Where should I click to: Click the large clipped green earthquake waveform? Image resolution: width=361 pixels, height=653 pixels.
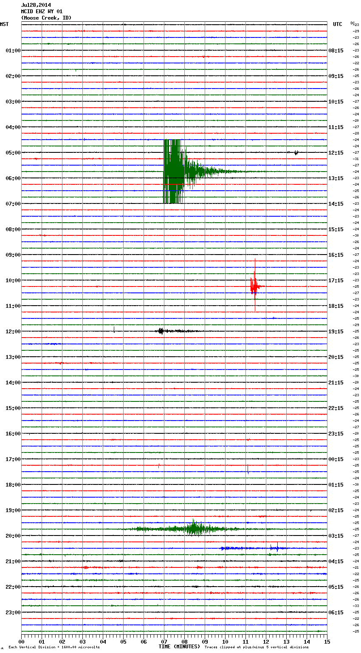(174, 172)
